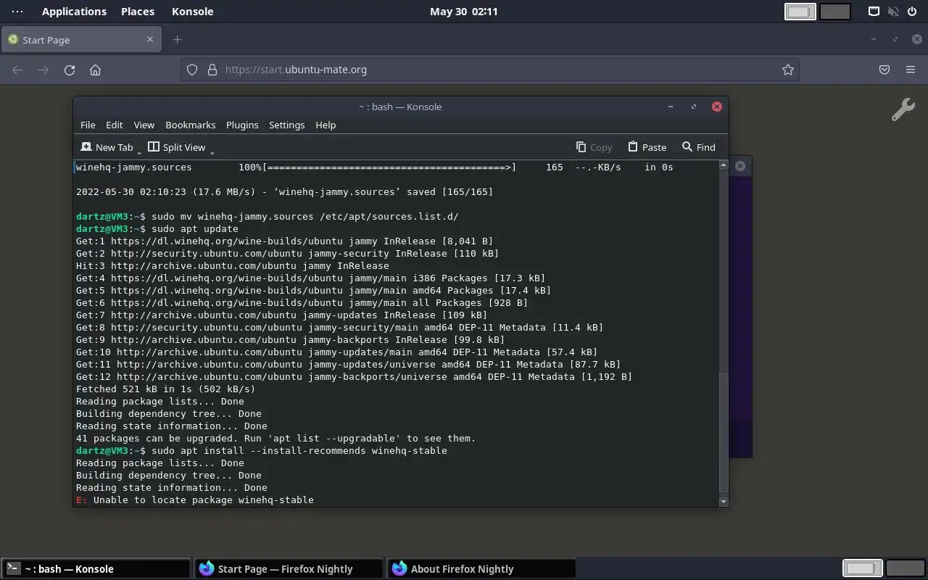Maximize the Konsole window

click(x=694, y=107)
